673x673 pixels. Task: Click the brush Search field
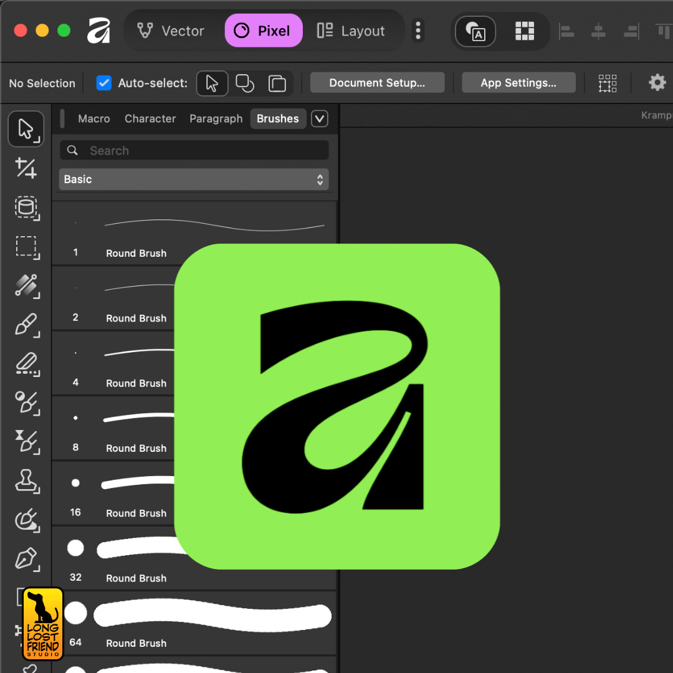tap(194, 150)
